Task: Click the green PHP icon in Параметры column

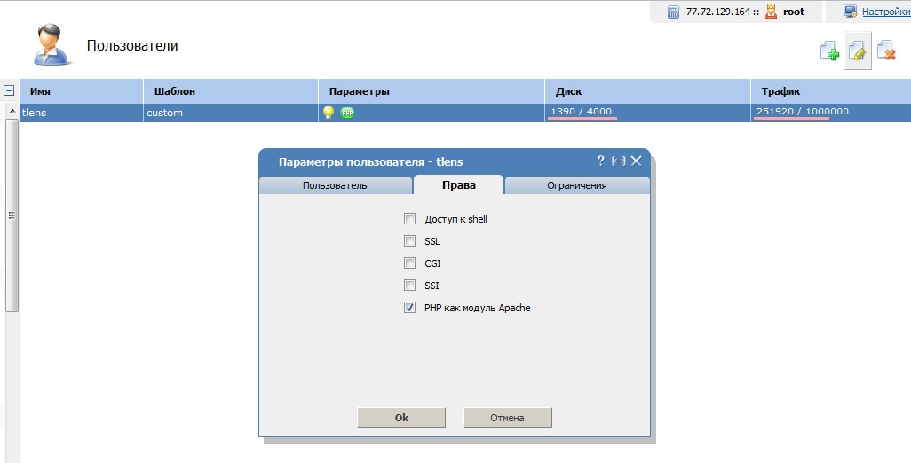Action: point(347,113)
